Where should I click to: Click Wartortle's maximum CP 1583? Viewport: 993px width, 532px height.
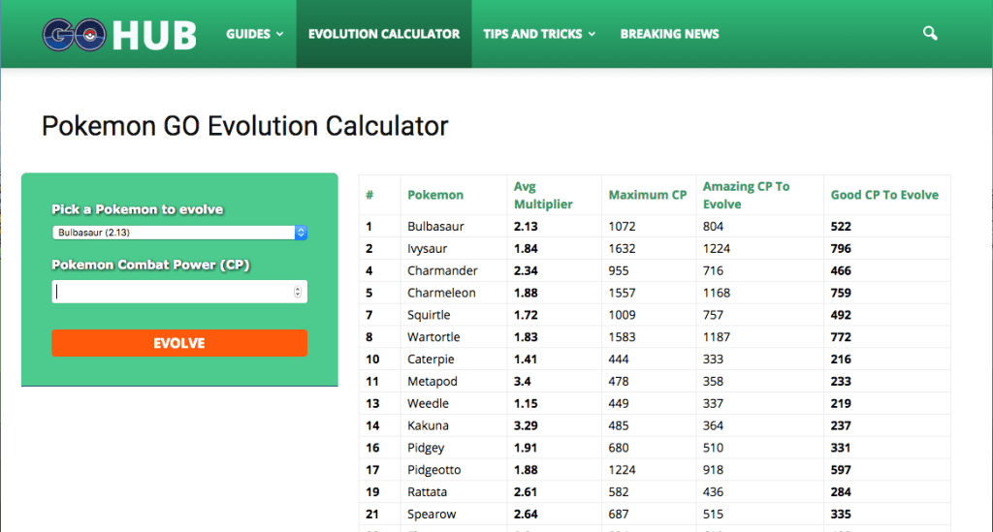click(622, 337)
